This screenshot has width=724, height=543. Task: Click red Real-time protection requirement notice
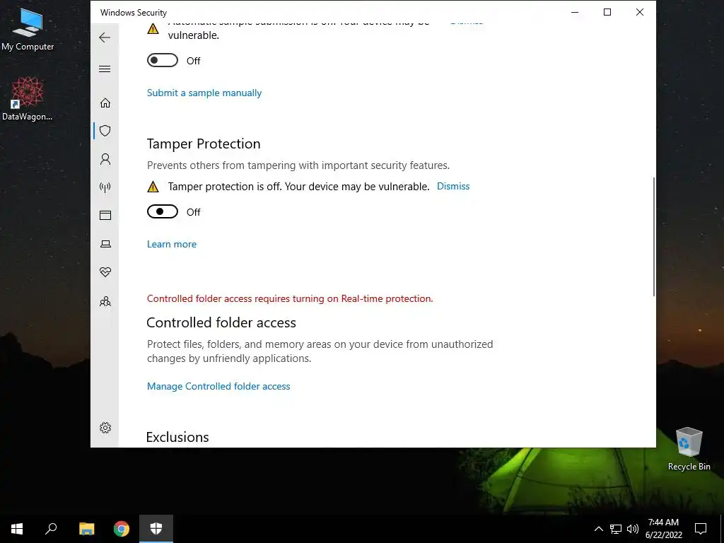tap(290, 299)
